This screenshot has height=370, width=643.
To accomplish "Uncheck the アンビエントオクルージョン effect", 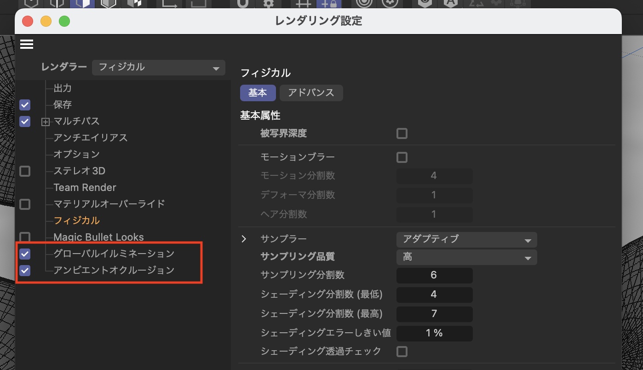I will coord(25,271).
